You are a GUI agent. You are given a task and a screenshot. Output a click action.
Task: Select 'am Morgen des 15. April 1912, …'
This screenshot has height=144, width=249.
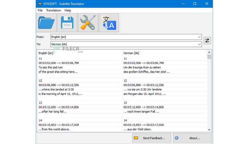pyautogui.click(x=144, y=94)
